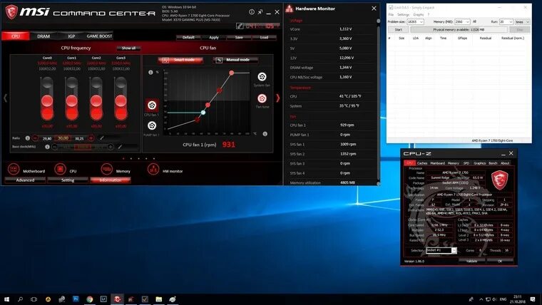The height and width of the screenshot is (305, 542).
Task: Click the top point on the fan curve
Action: pyautogui.click(x=231, y=73)
